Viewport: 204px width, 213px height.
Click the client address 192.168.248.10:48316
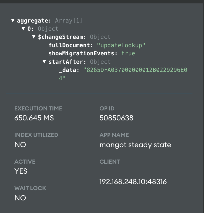(133, 182)
